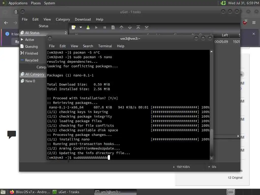
Task: Switch to Bliss OS Firefox taskbar button
Action: pos(30,192)
